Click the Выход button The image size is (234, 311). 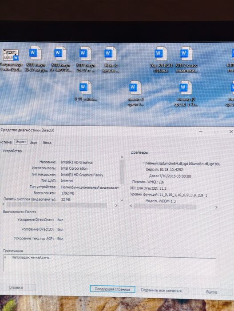tap(211, 292)
